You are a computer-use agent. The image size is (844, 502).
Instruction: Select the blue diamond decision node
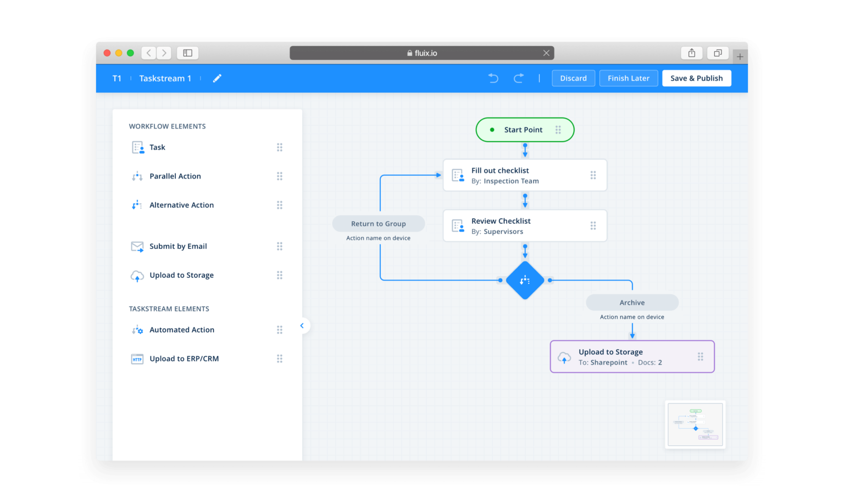click(525, 280)
